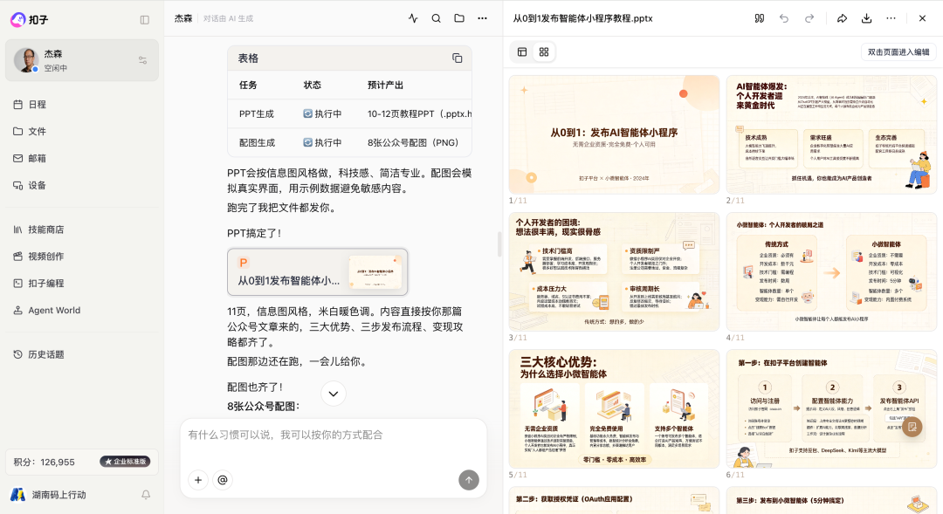Select slide 第二步 获取授权凭证 thumbnail
943x514 pixels.
point(614,501)
